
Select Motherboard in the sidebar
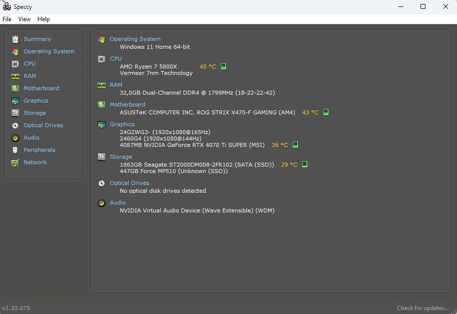pos(41,88)
